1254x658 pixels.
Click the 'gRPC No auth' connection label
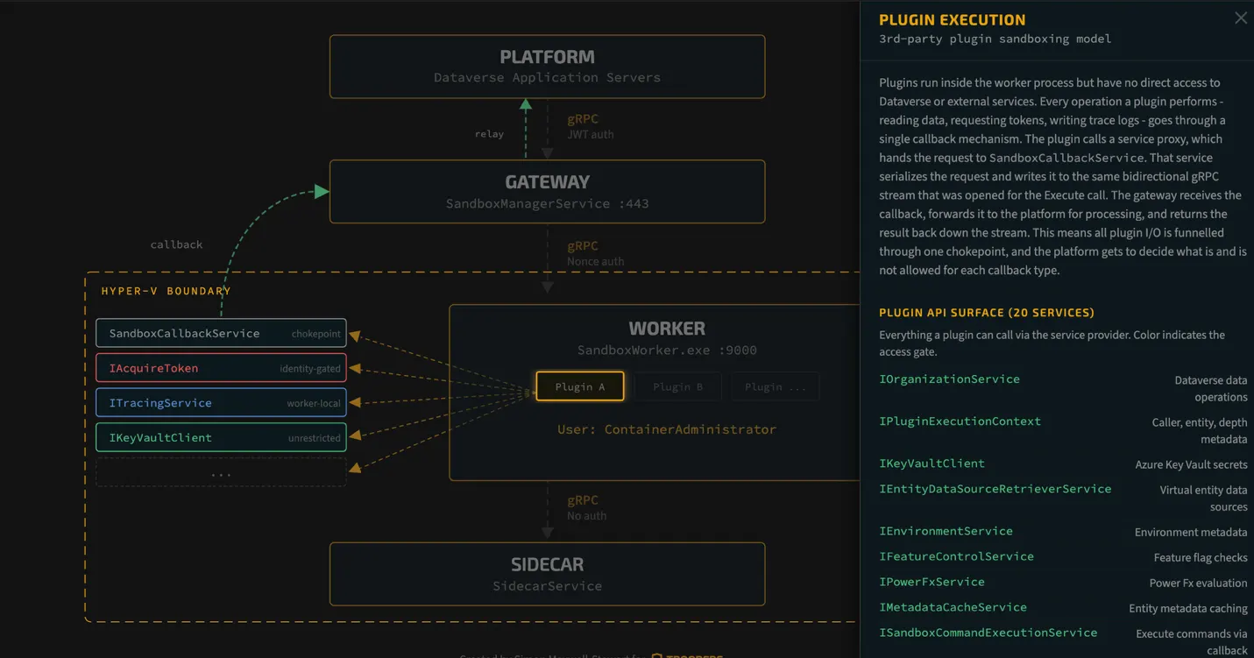point(586,507)
